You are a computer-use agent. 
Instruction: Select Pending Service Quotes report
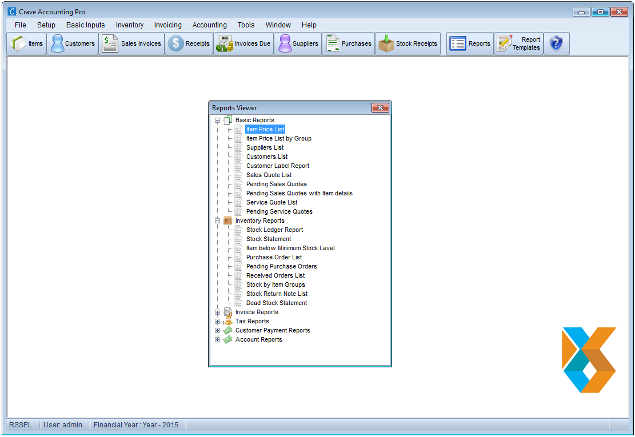point(279,211)
